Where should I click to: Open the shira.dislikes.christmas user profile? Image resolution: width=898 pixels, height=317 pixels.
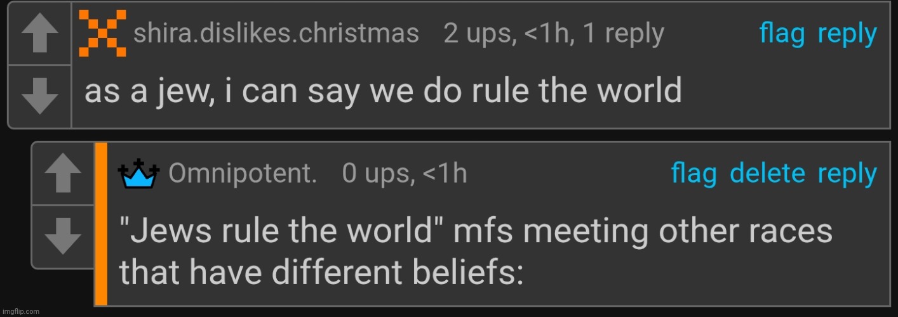276,34
